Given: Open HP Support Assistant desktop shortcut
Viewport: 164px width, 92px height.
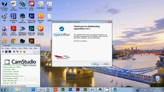Looking at the screenshot, I should coord(4,5).
